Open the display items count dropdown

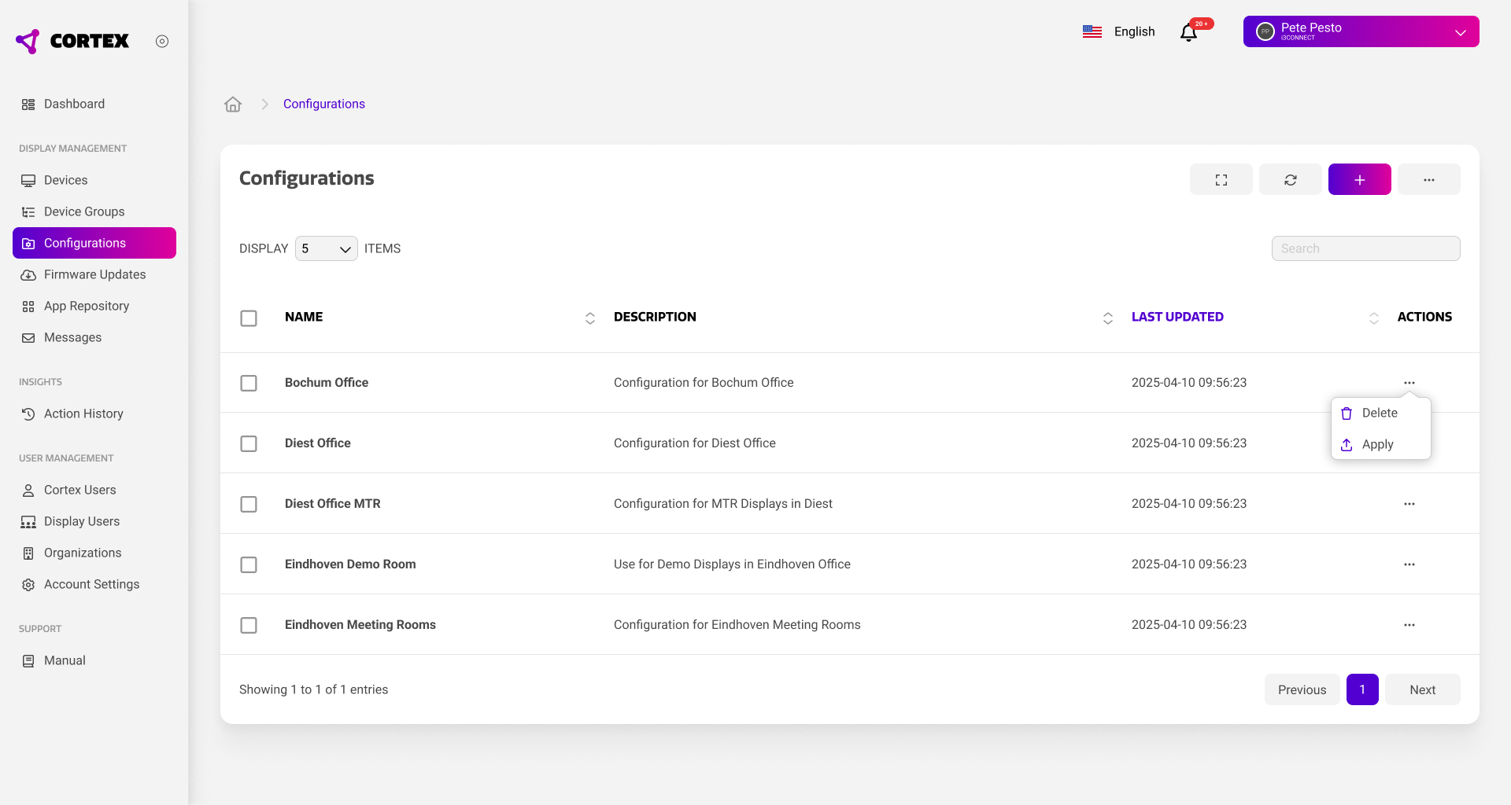pyautogui.click(x=326, y=249)
